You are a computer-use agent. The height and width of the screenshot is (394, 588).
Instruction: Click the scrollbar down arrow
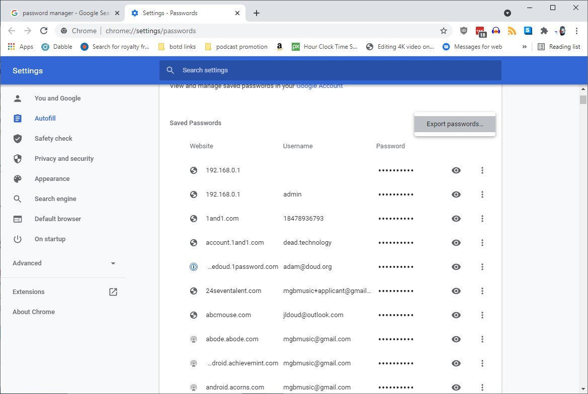tap(583, 389)
